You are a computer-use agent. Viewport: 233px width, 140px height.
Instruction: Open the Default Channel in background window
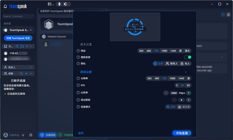[x=56, y=37]
